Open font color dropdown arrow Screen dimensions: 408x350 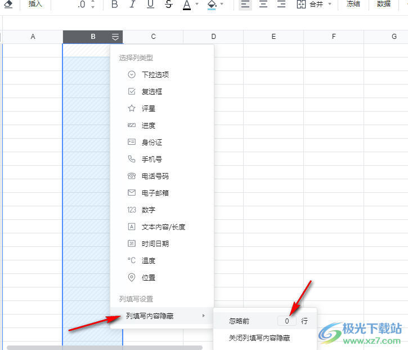[197, 4]
